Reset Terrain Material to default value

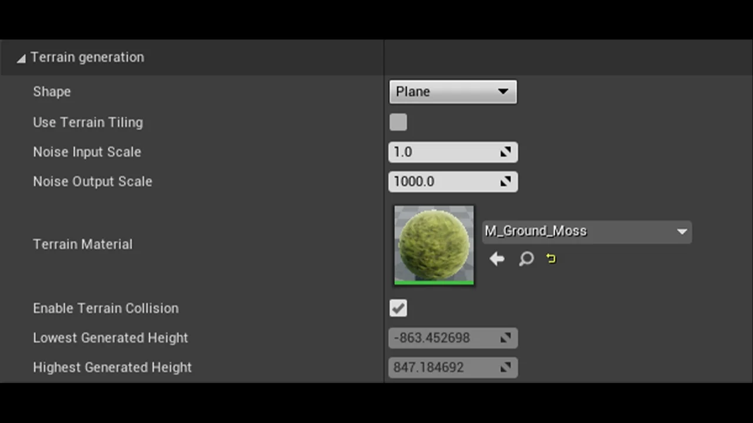(551, 258)
